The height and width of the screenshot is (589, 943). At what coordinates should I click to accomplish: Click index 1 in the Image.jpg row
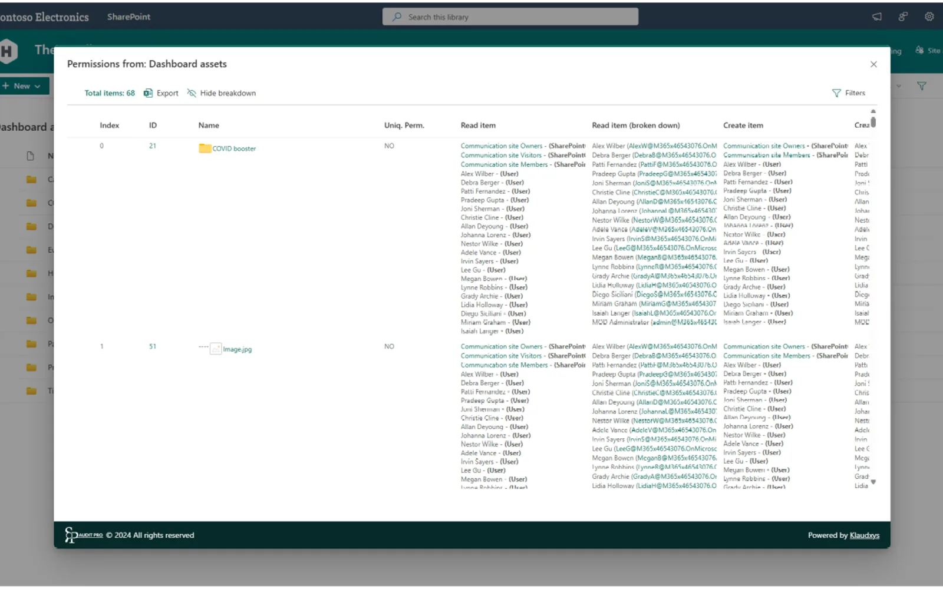click(102, 347)
